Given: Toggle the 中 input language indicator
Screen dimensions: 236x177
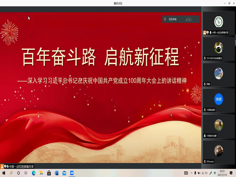Looking at the screenshot, I should [x=215, y=173].
